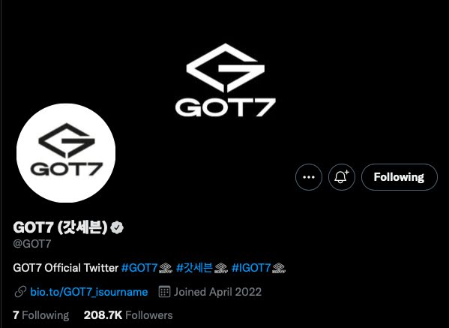449x328 pixels.
Task: Open the #갓세븐 hashtag link
Action: click(x=194, y=268)
